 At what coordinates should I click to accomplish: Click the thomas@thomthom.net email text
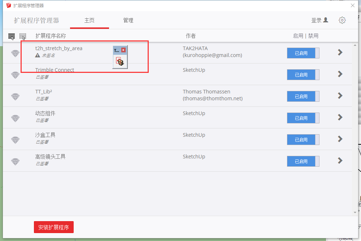click(x=213, y=98)
